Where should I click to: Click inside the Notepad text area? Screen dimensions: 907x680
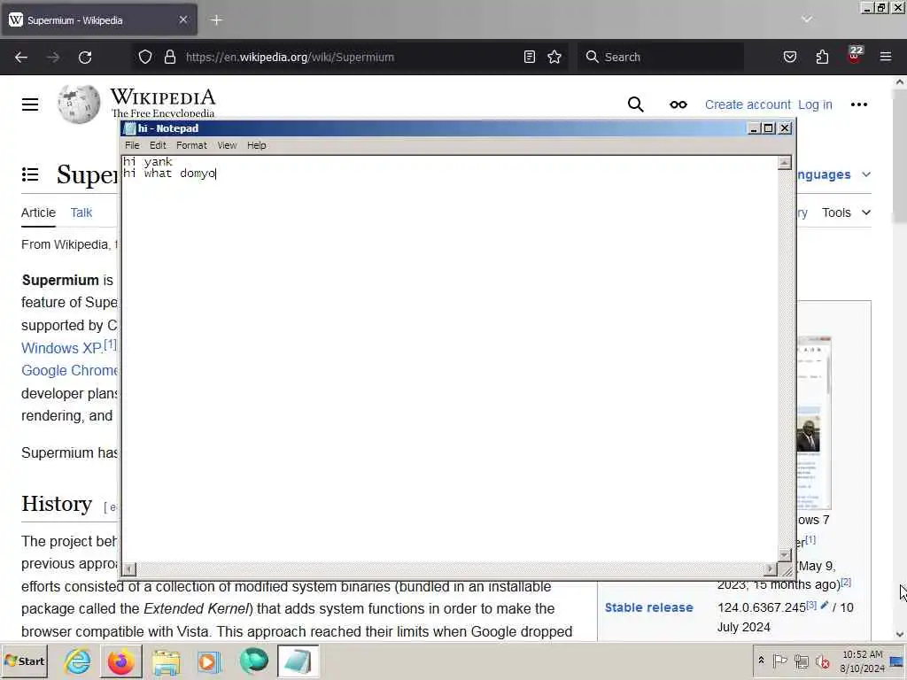449,359
